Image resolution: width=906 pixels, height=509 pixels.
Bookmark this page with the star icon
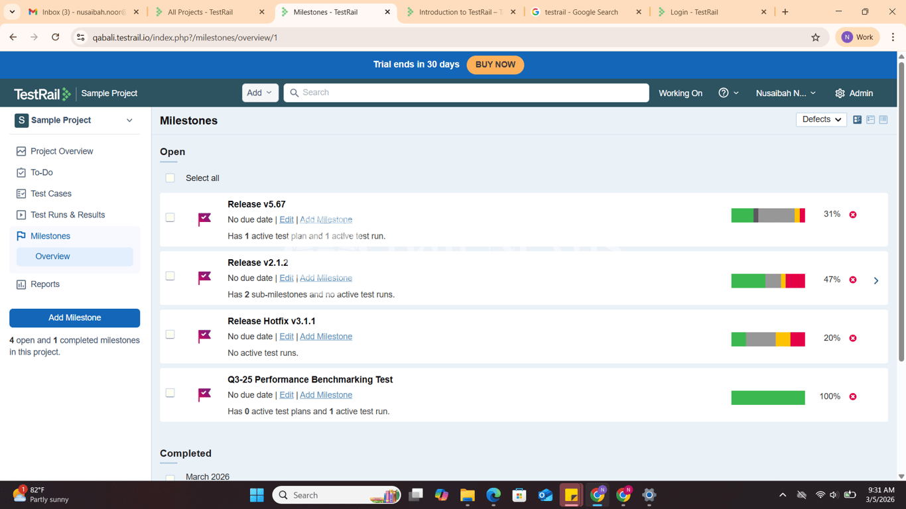tap(816, 38)
